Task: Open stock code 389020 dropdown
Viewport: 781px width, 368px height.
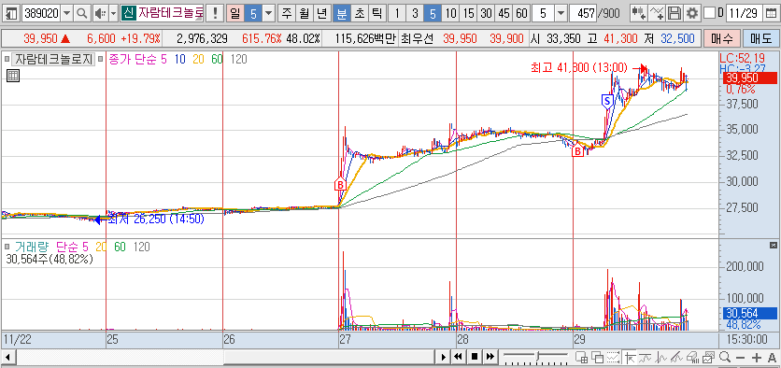Action: point(67,13)
